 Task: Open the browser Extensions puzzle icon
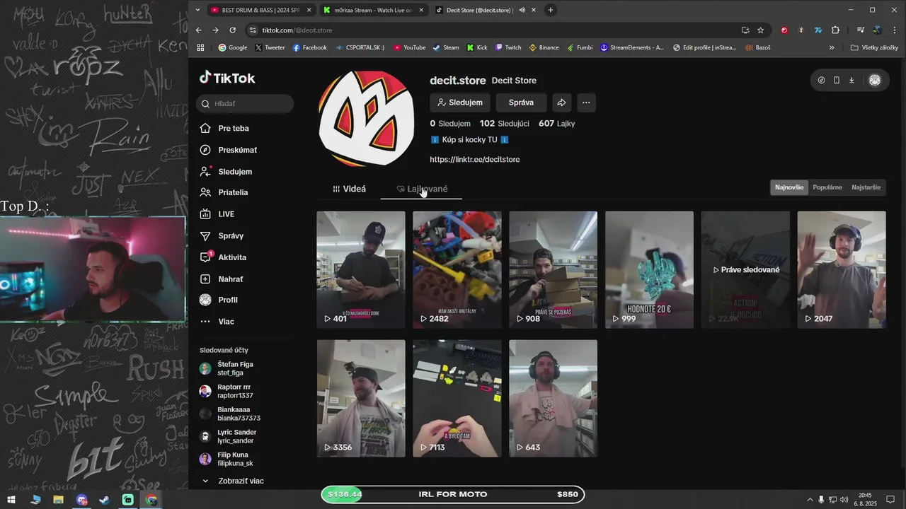(836, 30)
